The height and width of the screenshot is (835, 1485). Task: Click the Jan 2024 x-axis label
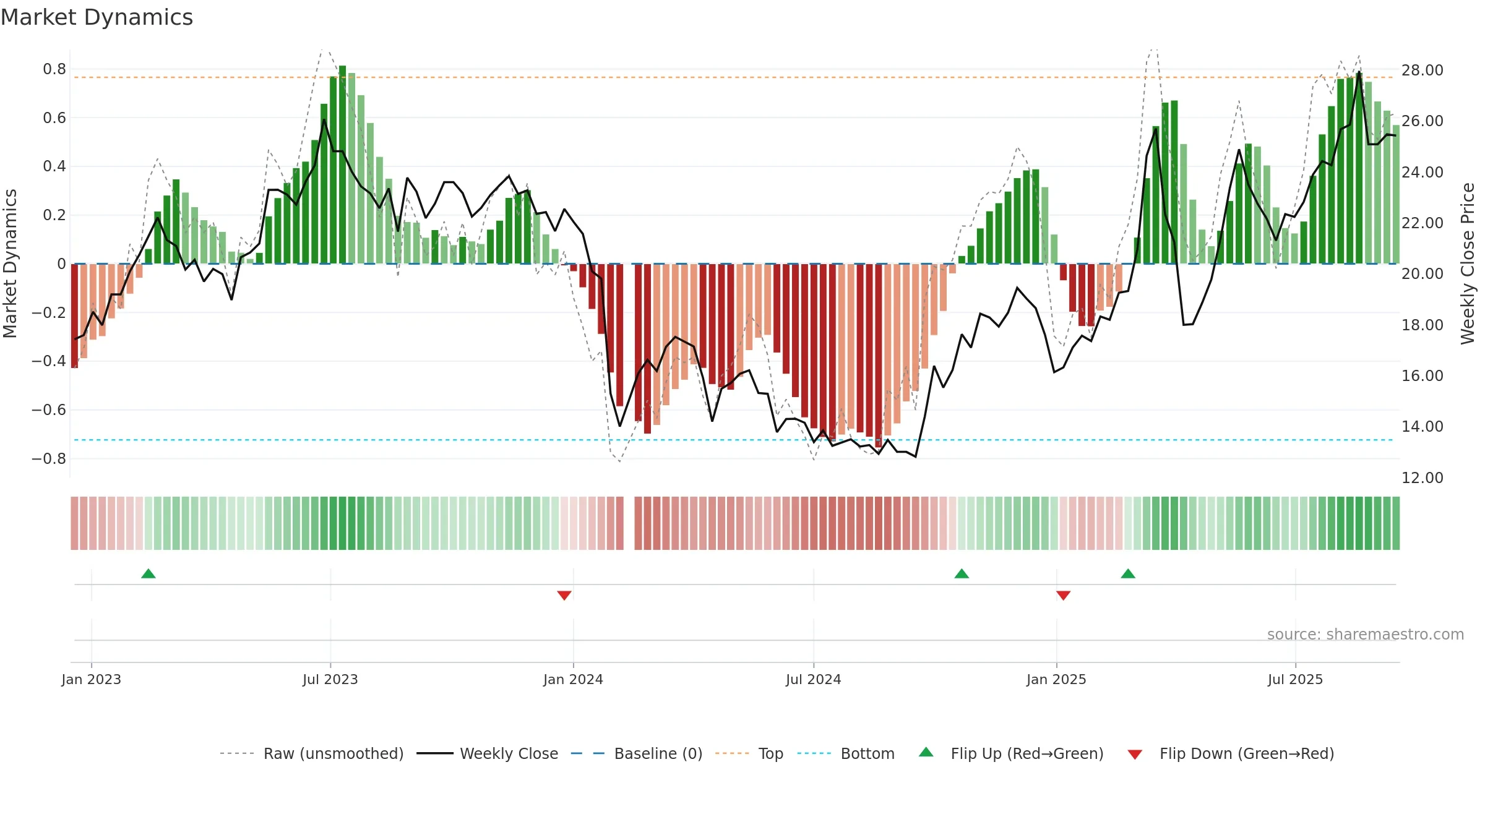click(x=574, y=679)
